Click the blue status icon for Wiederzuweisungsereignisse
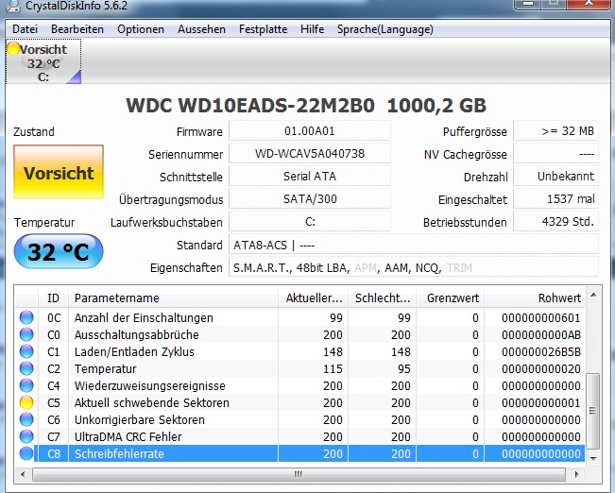Image resolution: width=615 pixels, height=493 pixels. pyautogui.click(x=26, y=385)
